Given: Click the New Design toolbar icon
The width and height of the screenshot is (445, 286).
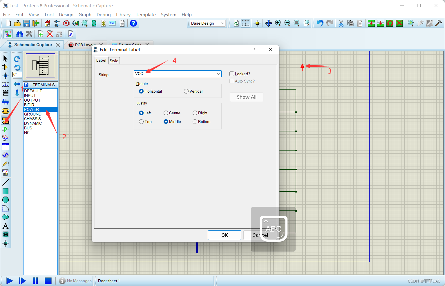Looking at the screenshot, I should (x=8, y=23).
